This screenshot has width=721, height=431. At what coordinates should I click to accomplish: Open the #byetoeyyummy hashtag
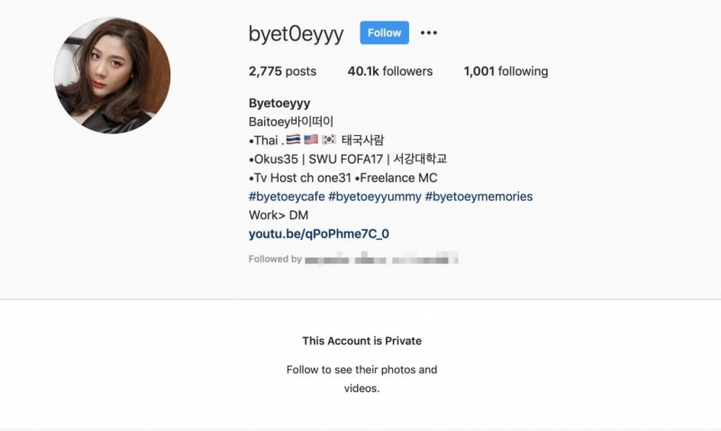(x=374, y=197)
